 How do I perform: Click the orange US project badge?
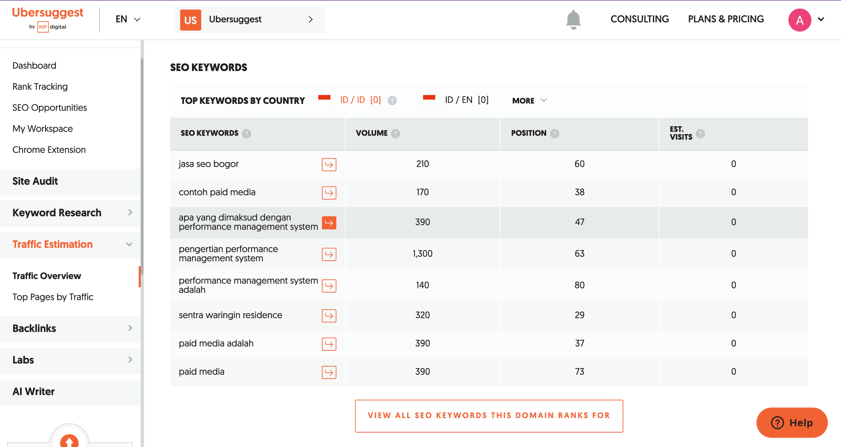(x=190, y=20)
